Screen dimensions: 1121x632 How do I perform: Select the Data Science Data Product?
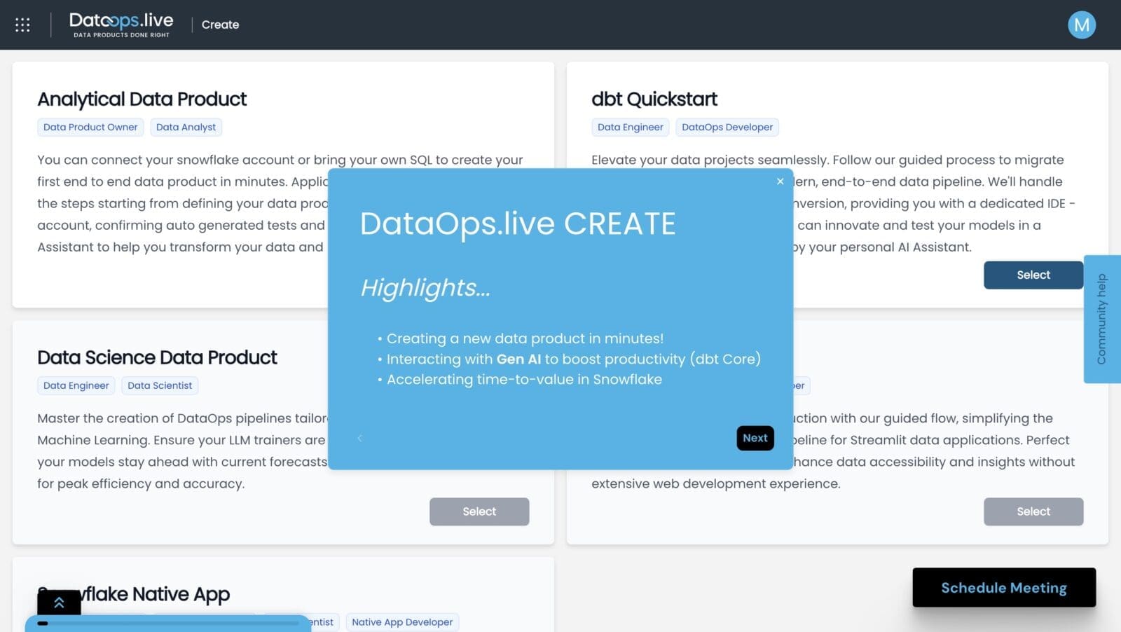479,511
